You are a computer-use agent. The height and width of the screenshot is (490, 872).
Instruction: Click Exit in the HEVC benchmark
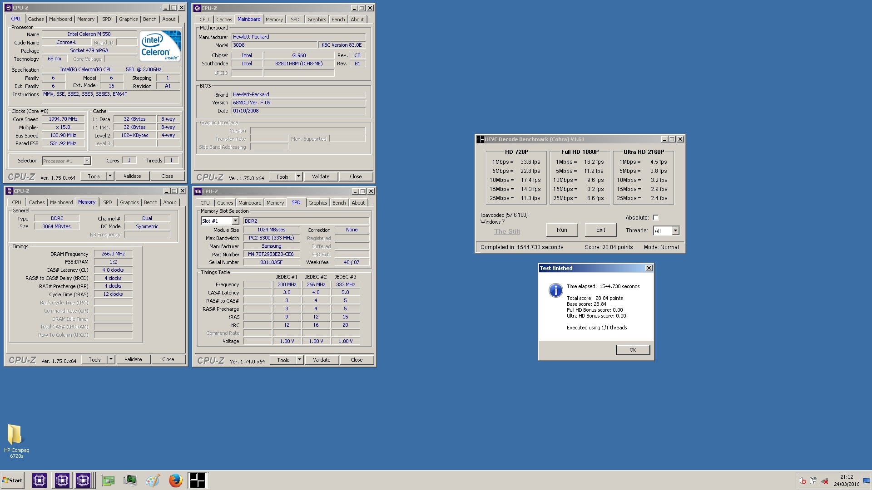[600, 230]
